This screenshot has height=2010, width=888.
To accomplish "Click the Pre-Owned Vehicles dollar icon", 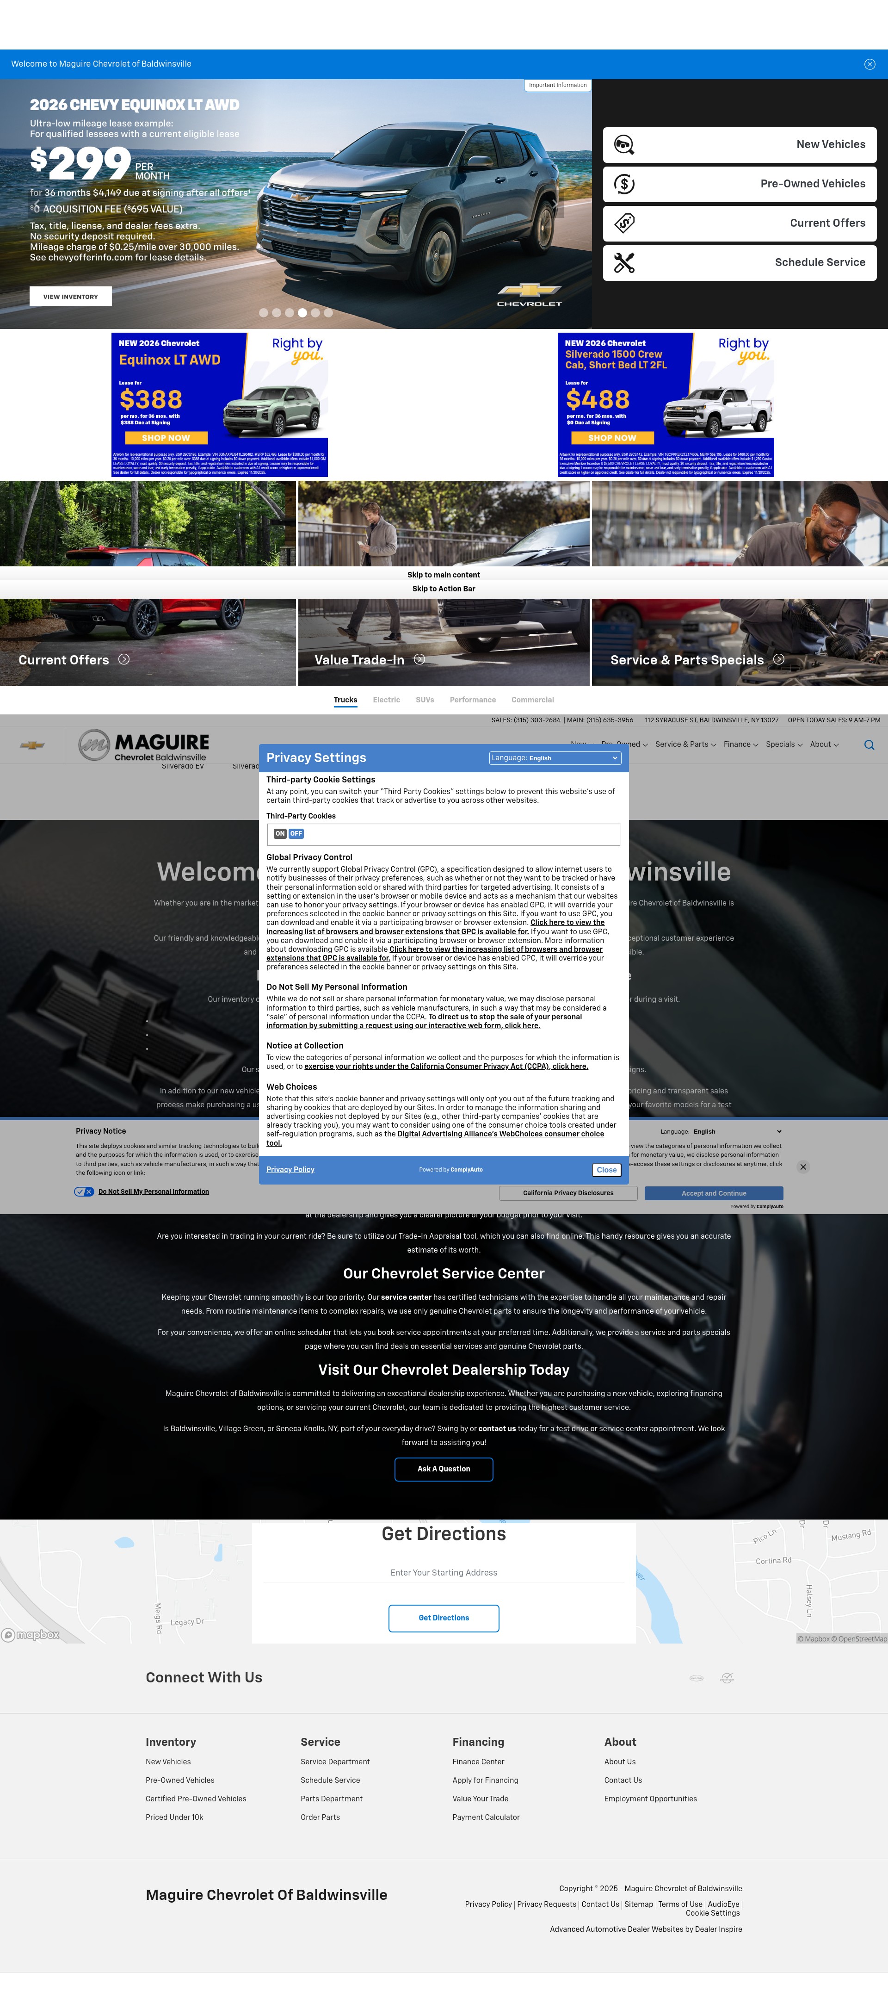I will click(x=624, y=184).
